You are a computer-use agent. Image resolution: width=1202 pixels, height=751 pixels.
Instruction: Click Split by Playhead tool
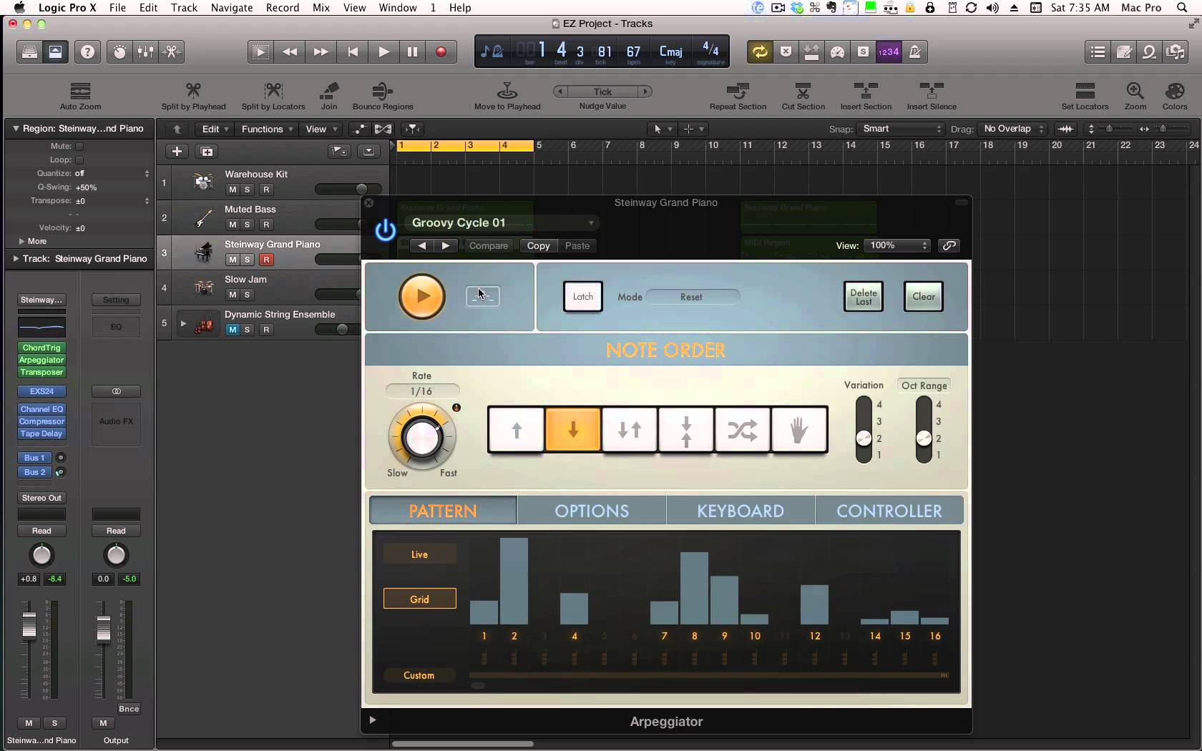click(193, 96)
